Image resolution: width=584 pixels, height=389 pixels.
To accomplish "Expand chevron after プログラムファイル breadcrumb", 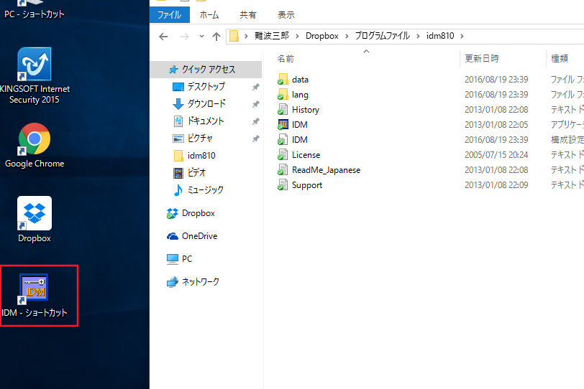I will coord(418,36).
